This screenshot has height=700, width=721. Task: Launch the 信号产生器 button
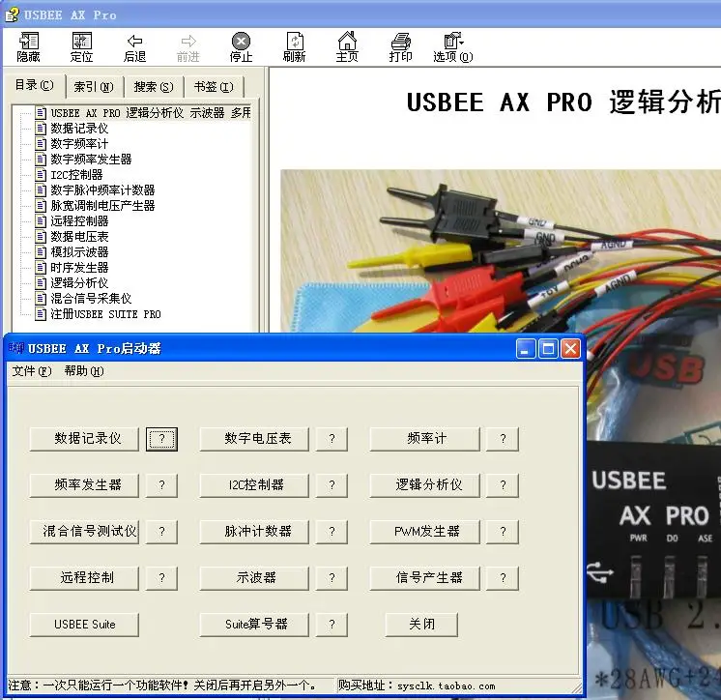pos(424,578)
